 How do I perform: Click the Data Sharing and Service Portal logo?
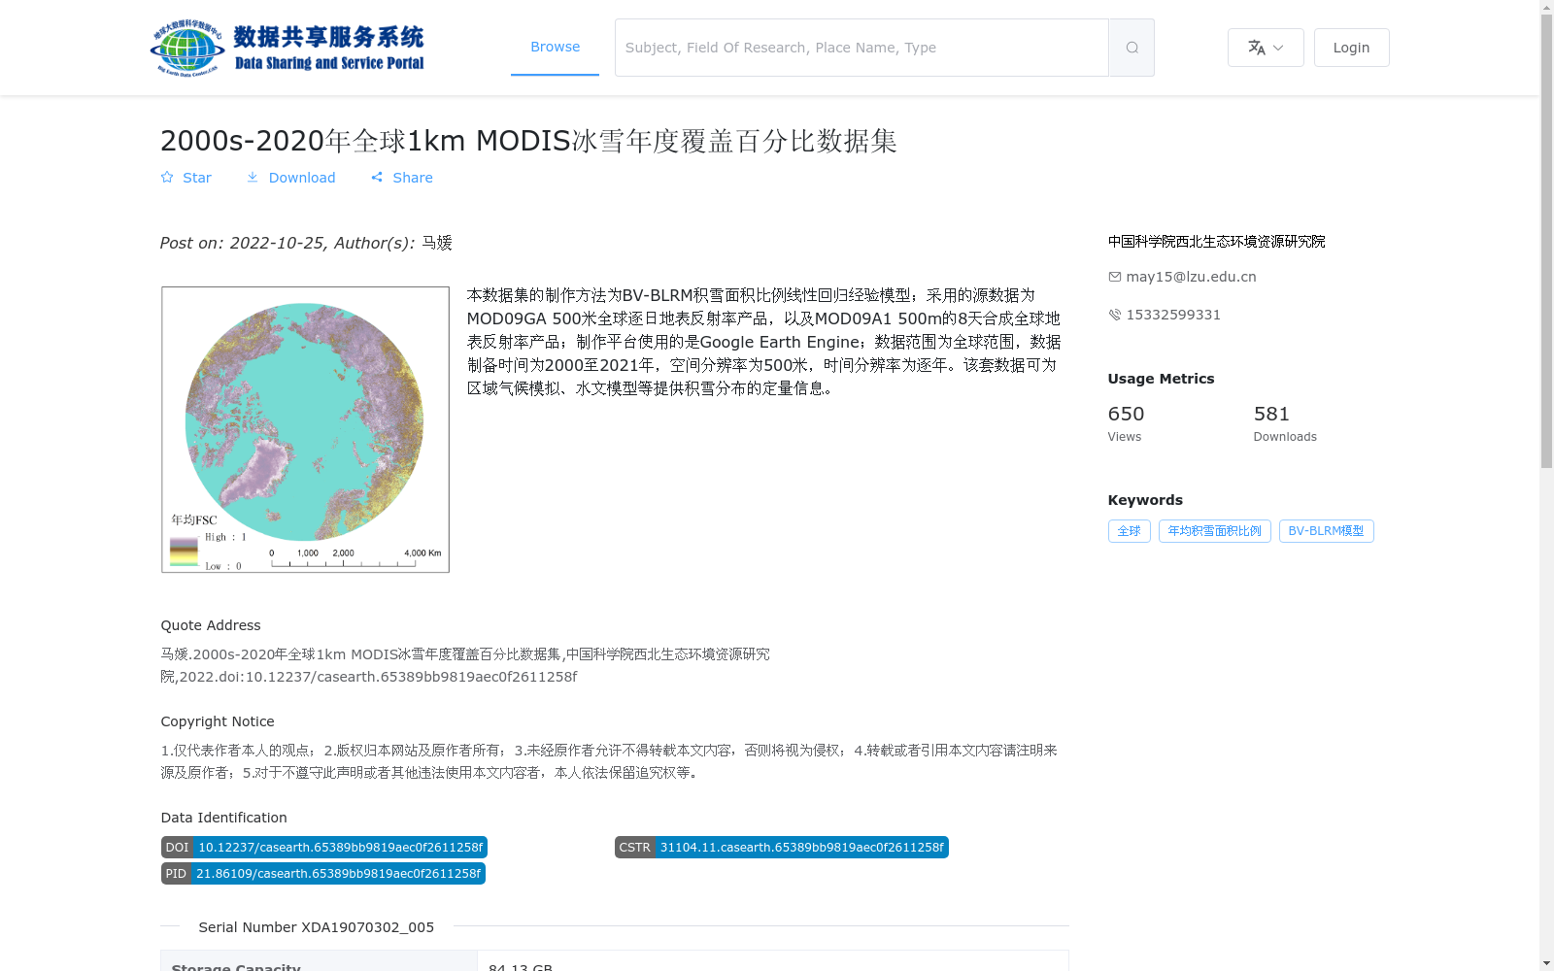coord(287,48)
